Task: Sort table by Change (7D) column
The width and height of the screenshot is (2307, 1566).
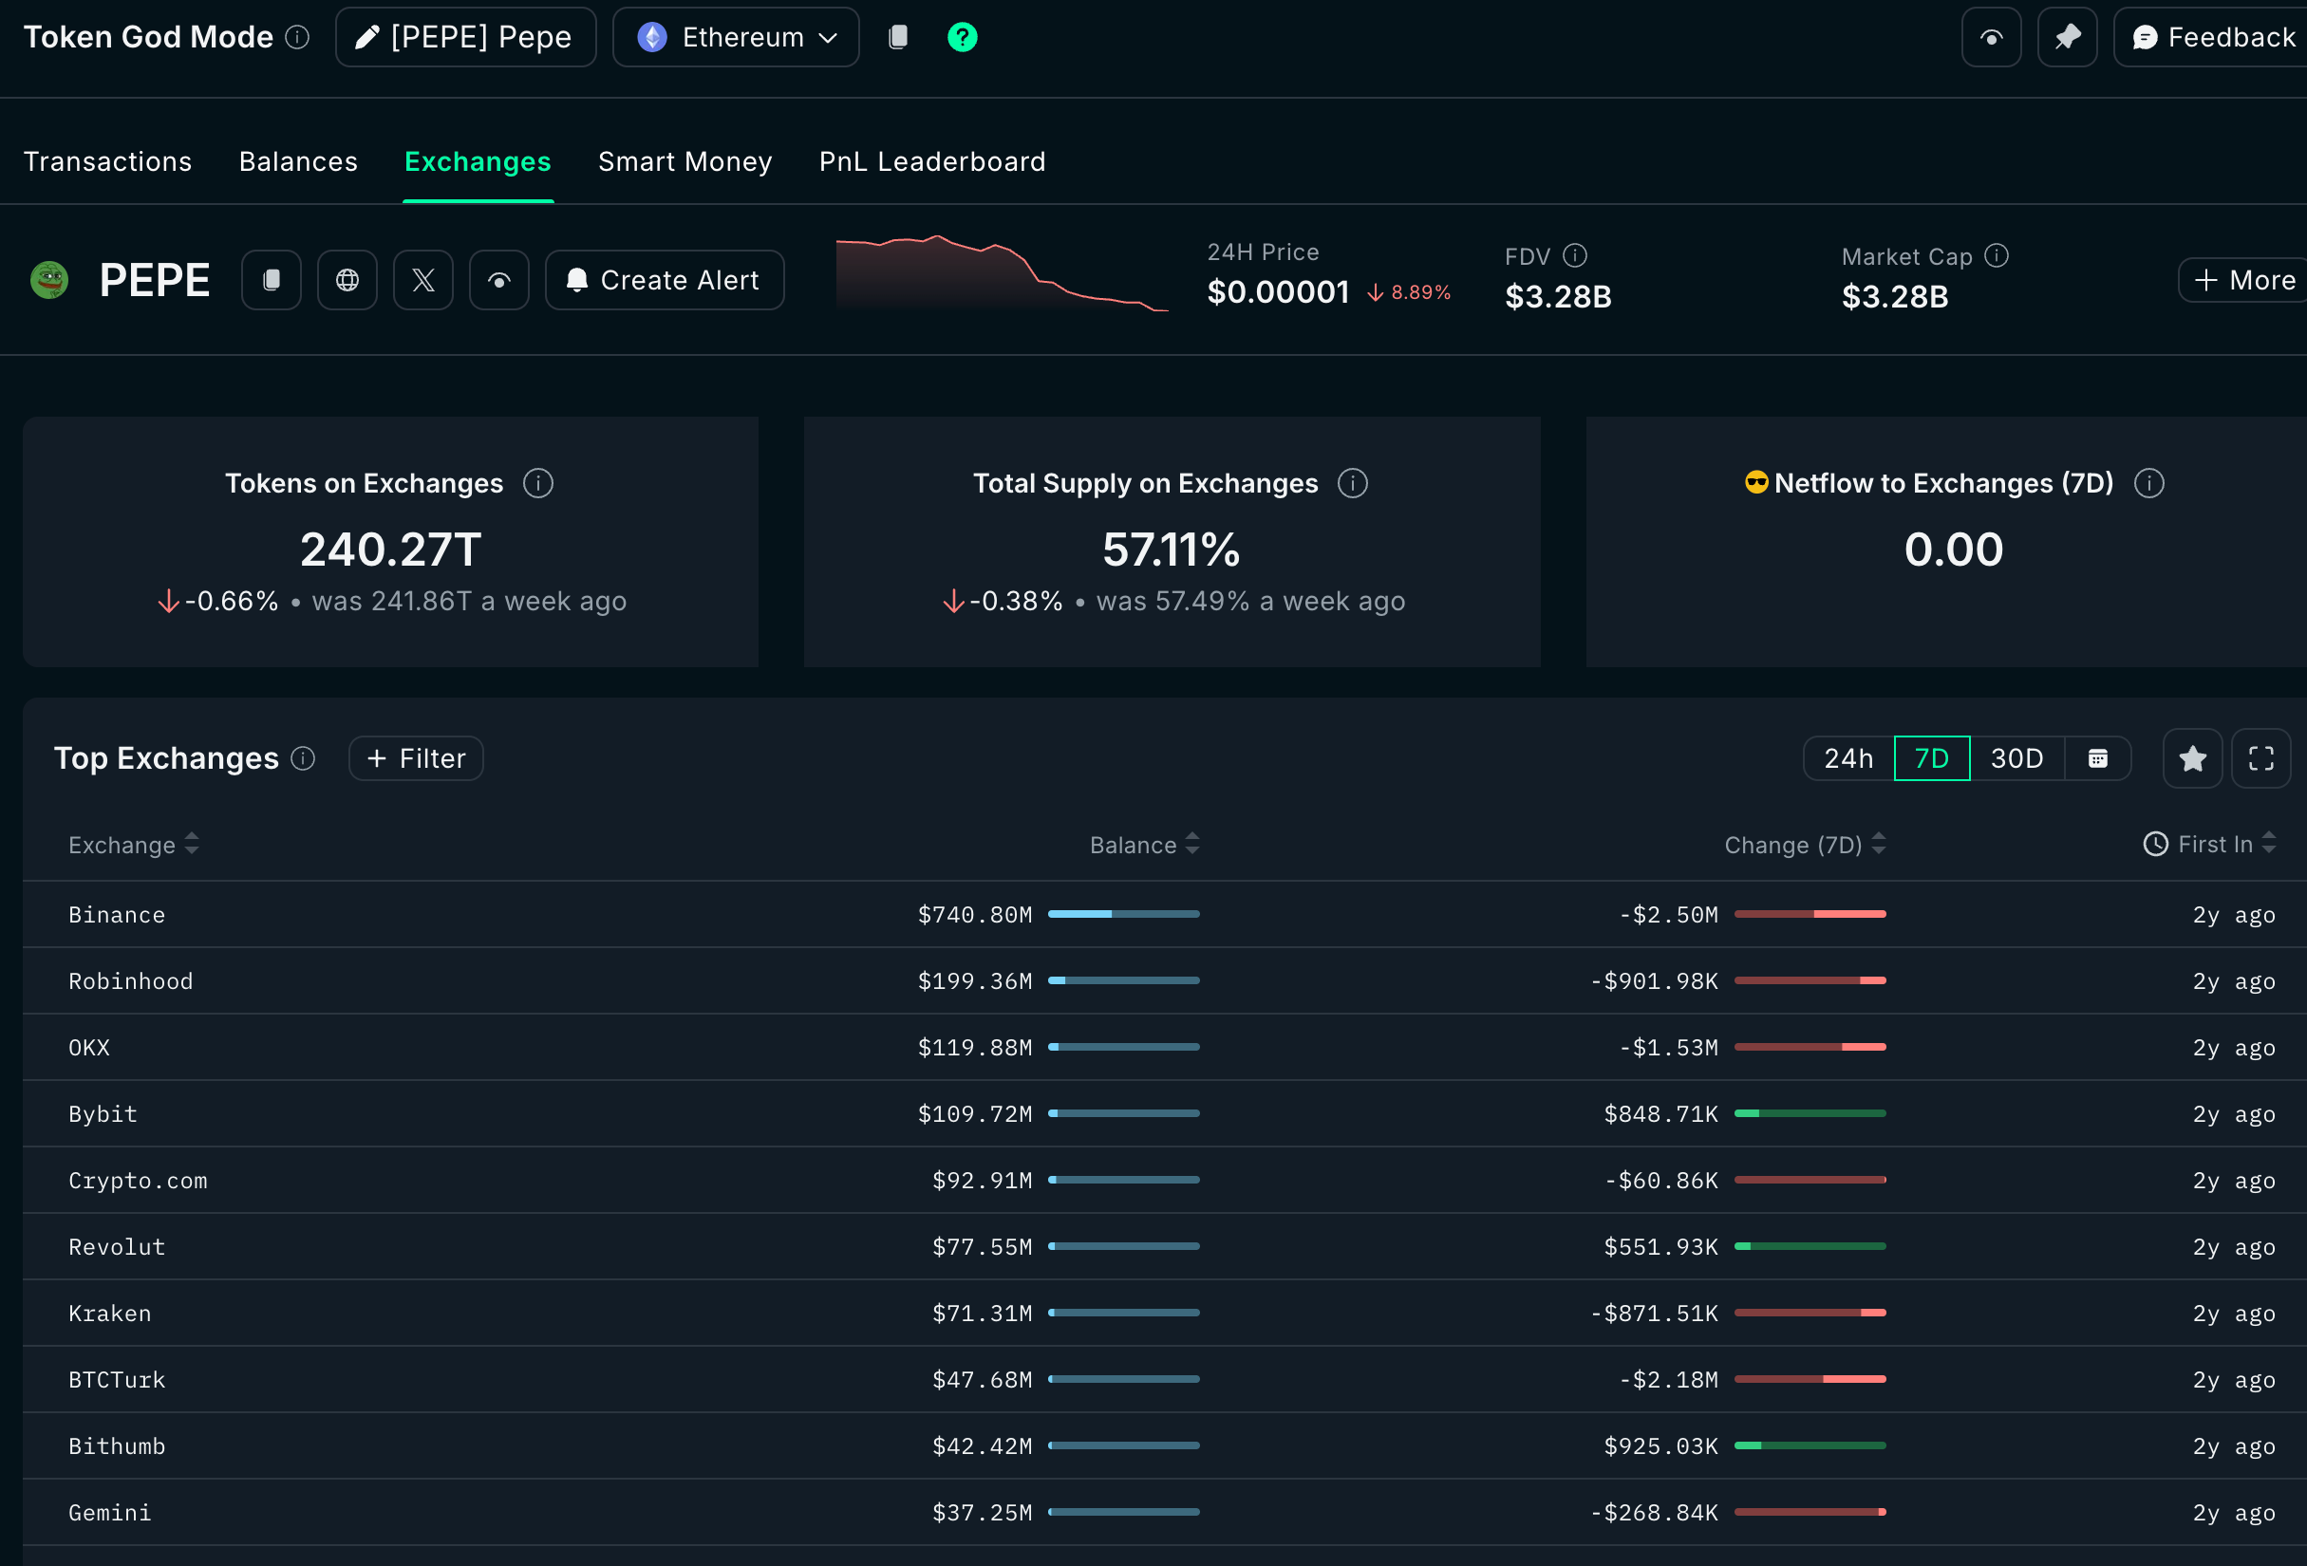Action: pyautogui.click(x=1804, y=845)
